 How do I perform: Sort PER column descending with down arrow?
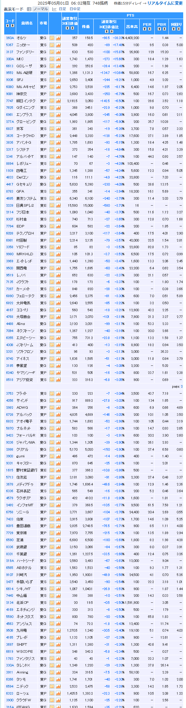pos(150,29)
